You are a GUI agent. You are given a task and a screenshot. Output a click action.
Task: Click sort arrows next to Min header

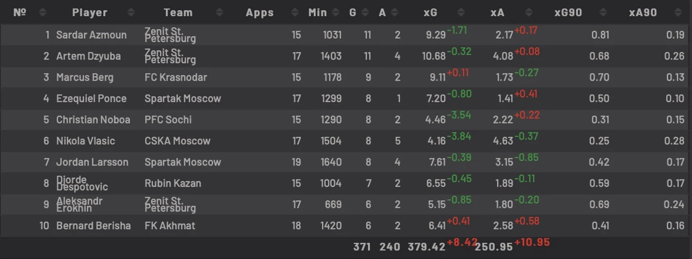click(336, 13)
